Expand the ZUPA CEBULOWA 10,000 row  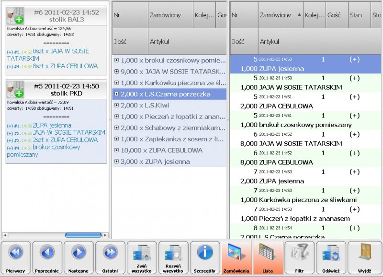point(117,150)
